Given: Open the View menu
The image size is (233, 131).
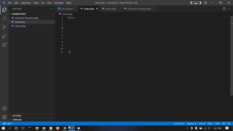Looking at the screenshot, I should tap(36, 3).
